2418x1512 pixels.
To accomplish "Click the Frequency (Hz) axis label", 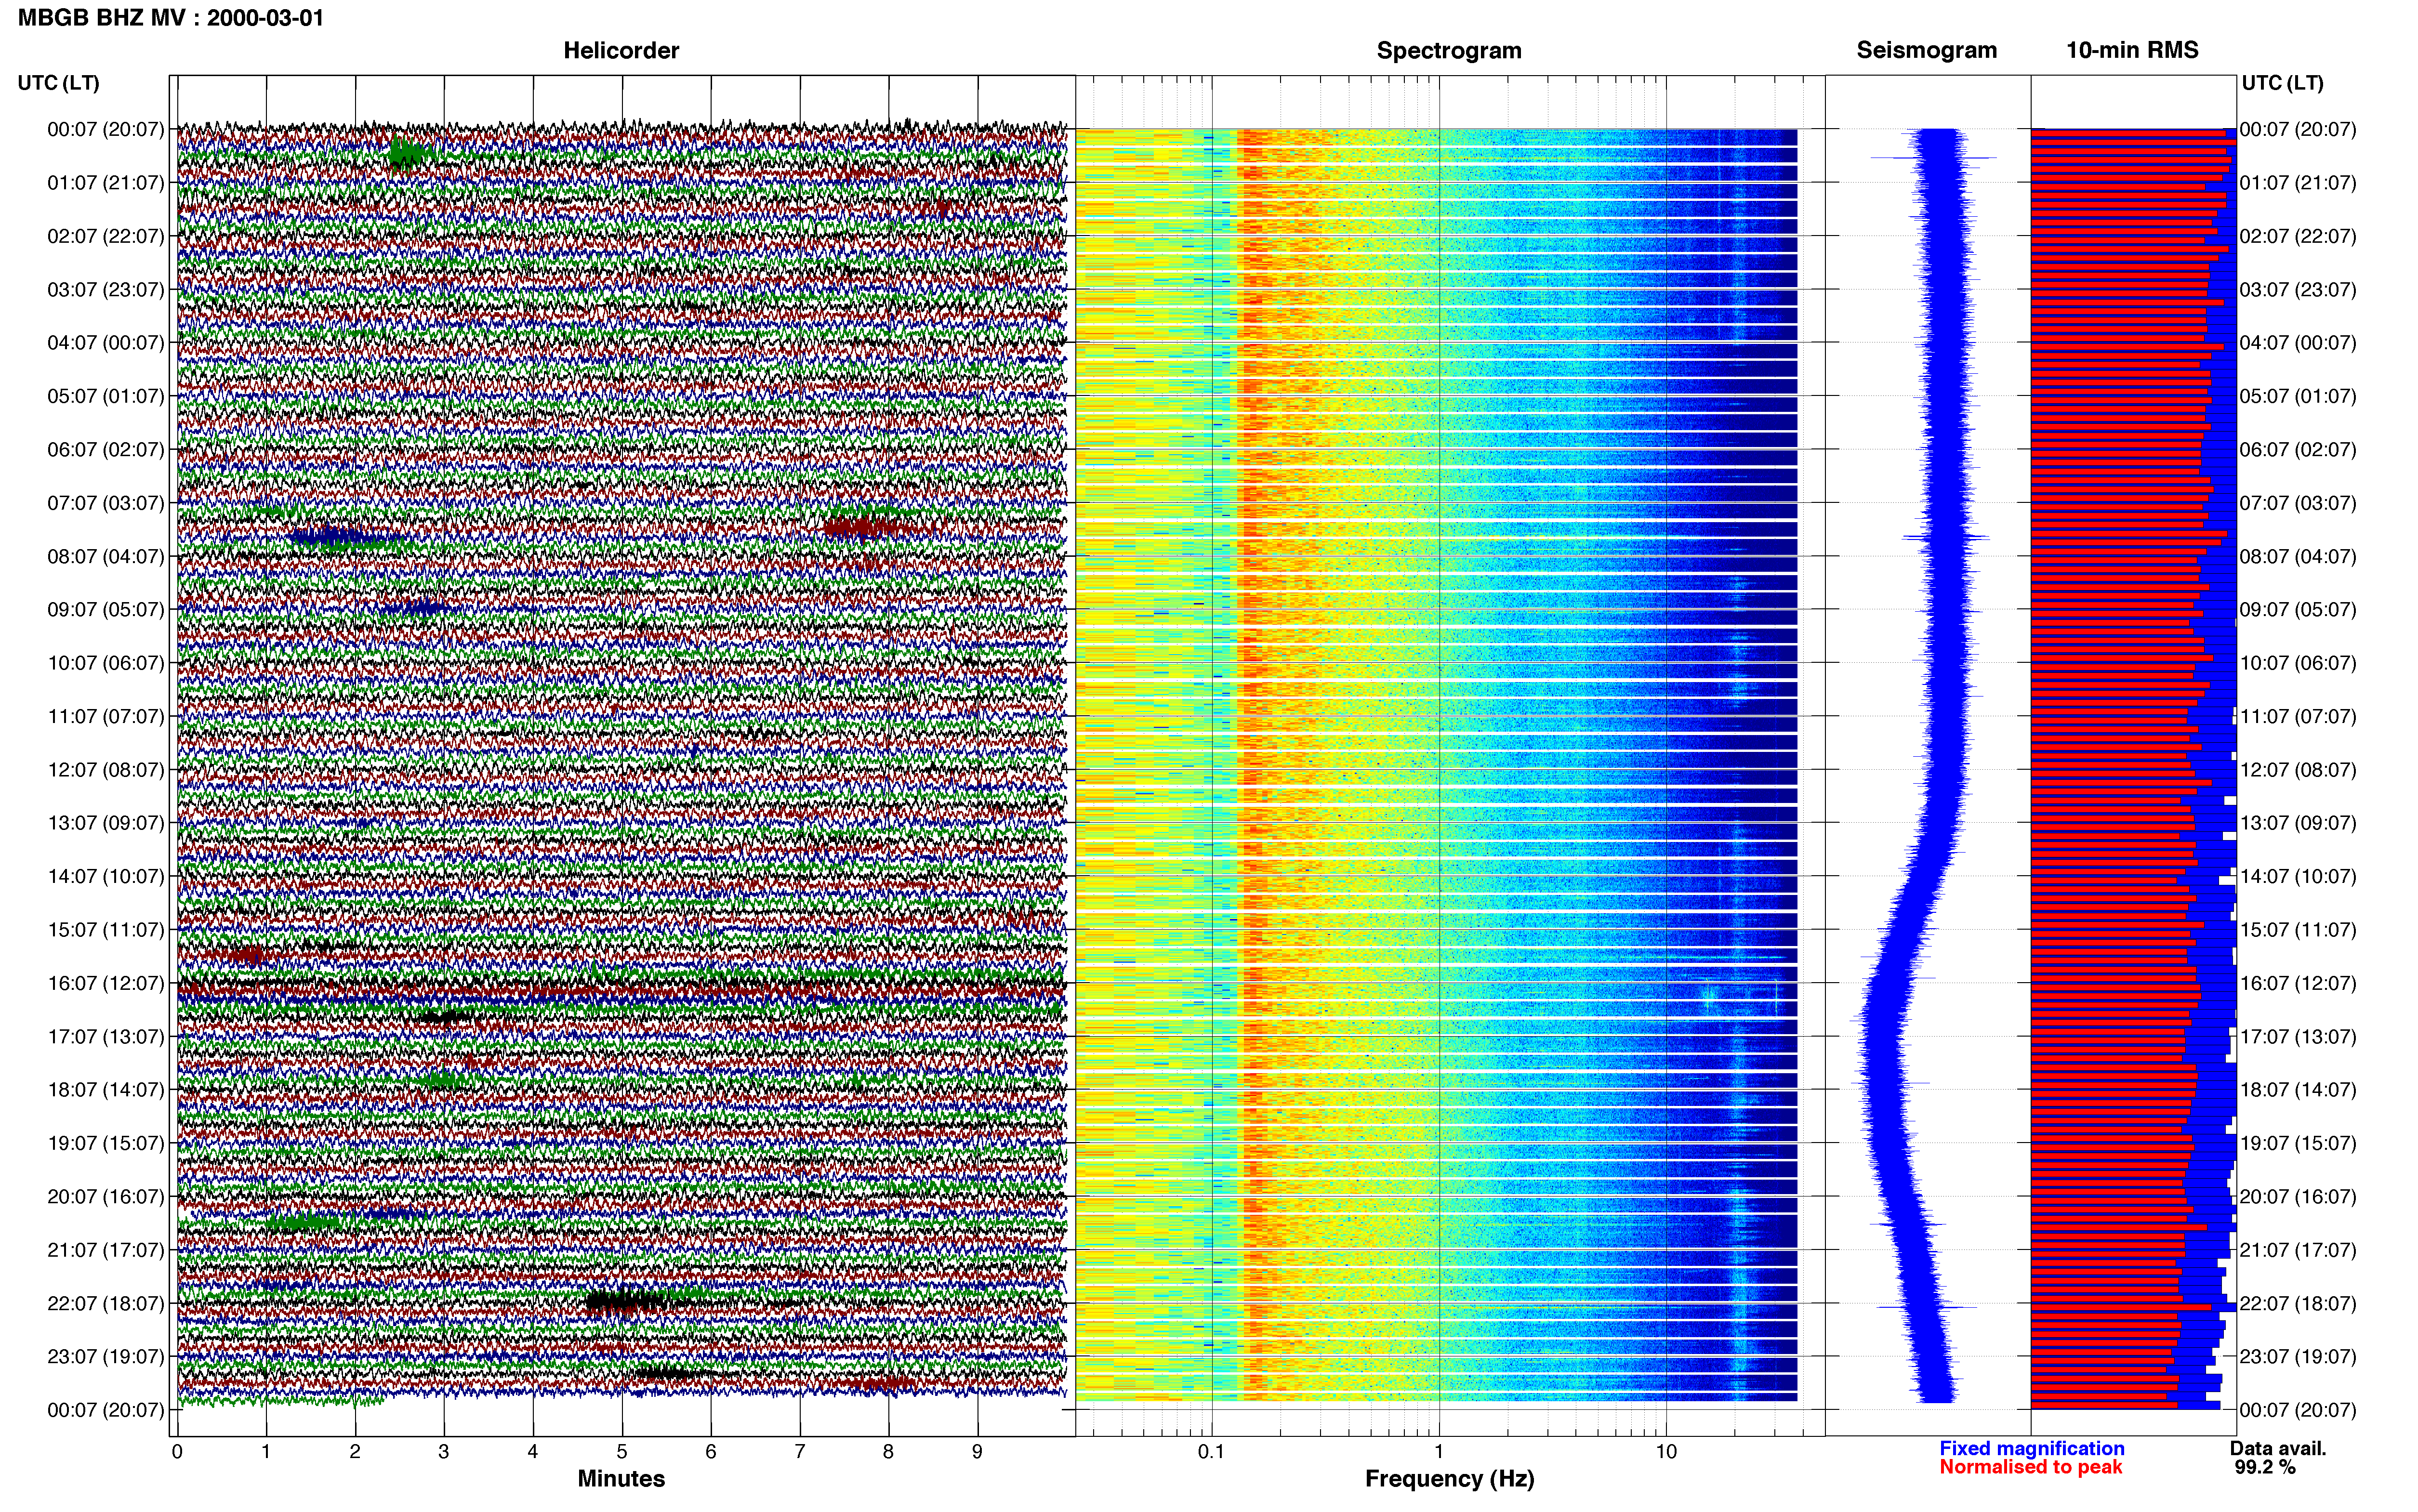I will (1449, 1479).
